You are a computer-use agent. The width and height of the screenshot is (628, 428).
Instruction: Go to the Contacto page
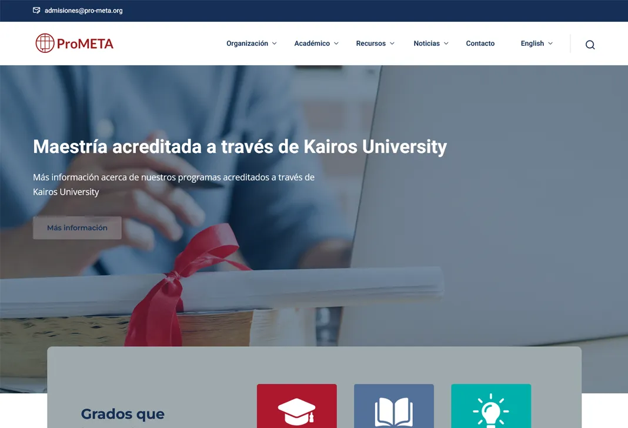click(480, 44)
